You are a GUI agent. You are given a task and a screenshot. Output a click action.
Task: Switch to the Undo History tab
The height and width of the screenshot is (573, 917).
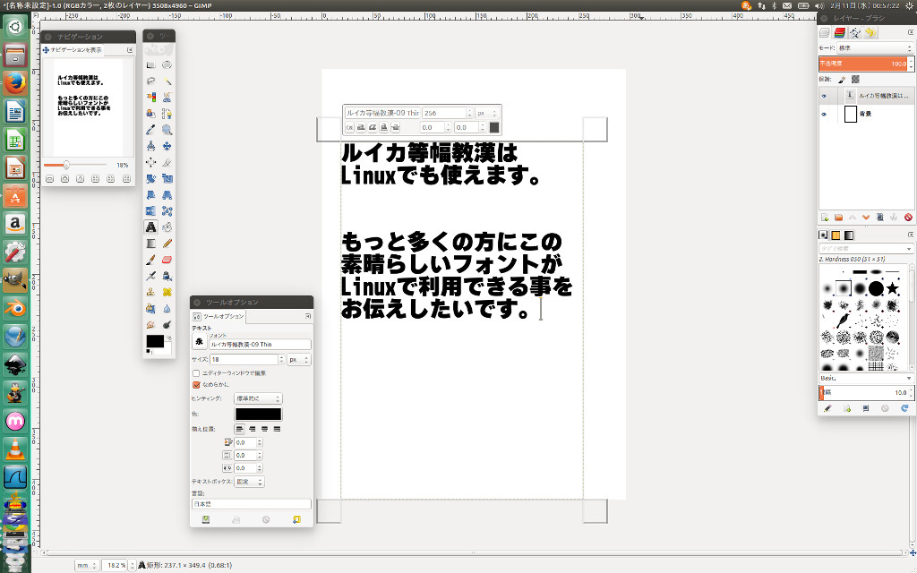coord(870,33)
